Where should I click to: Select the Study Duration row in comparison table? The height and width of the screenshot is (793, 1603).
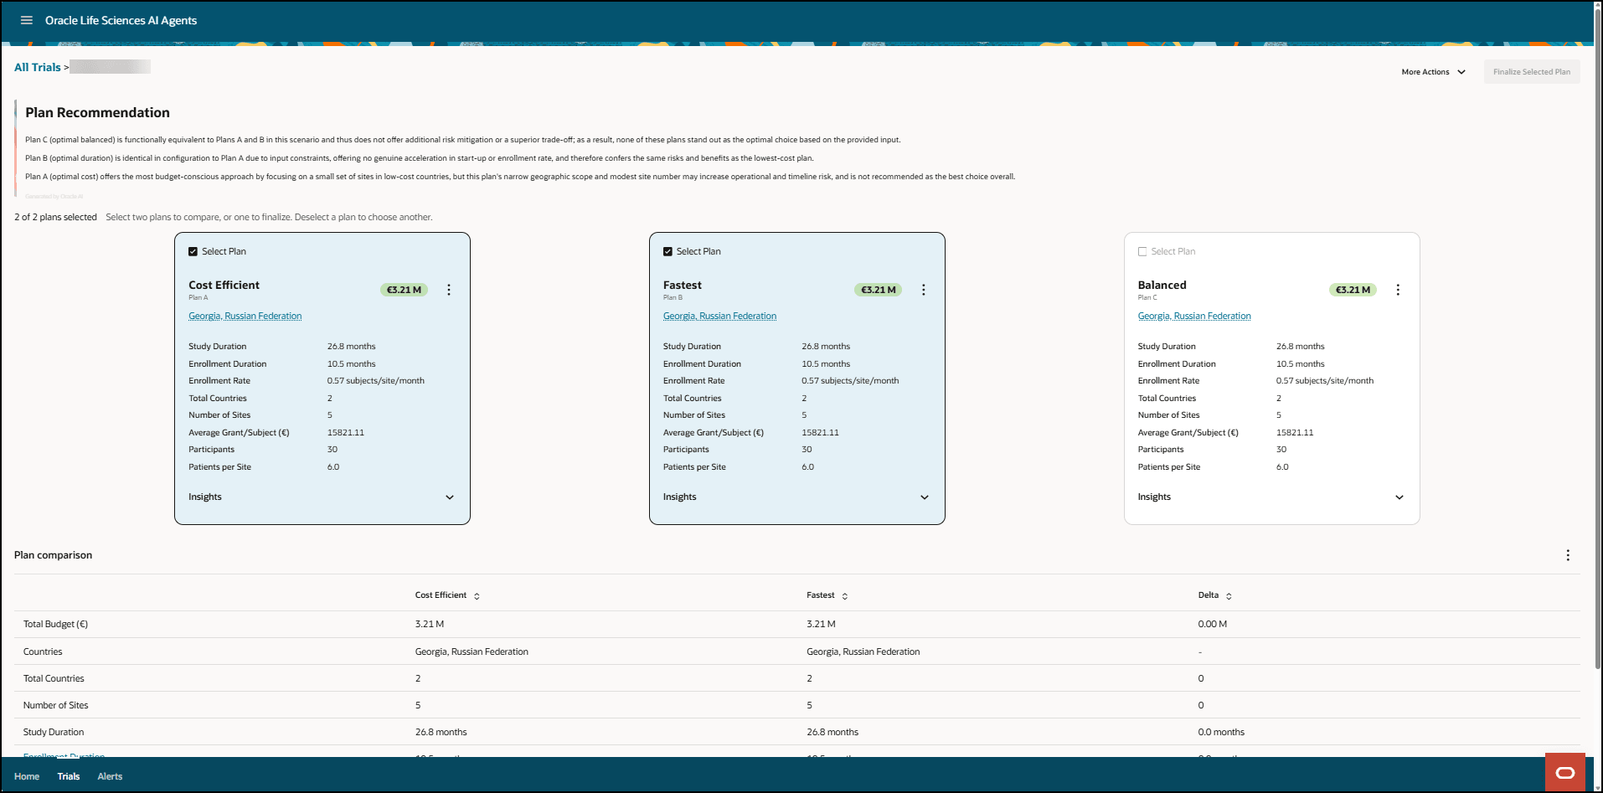[797, 732]
